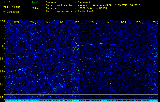Image resolution: width=160 pixels, height=102 pixels.
Task: Click the 'Radix RY-62V' antenna value
Action: coord(87,11)
